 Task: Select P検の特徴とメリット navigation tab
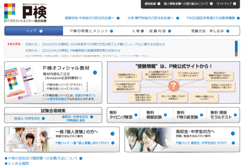(92, 31)
